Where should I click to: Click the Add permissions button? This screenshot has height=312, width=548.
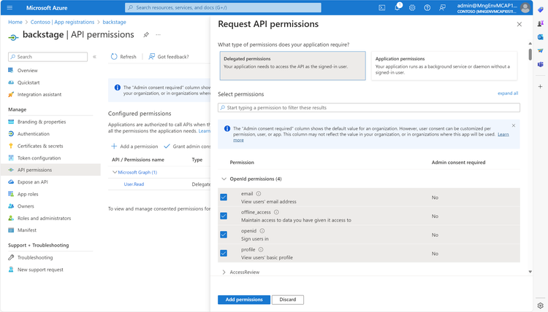[x=244, y=300]
